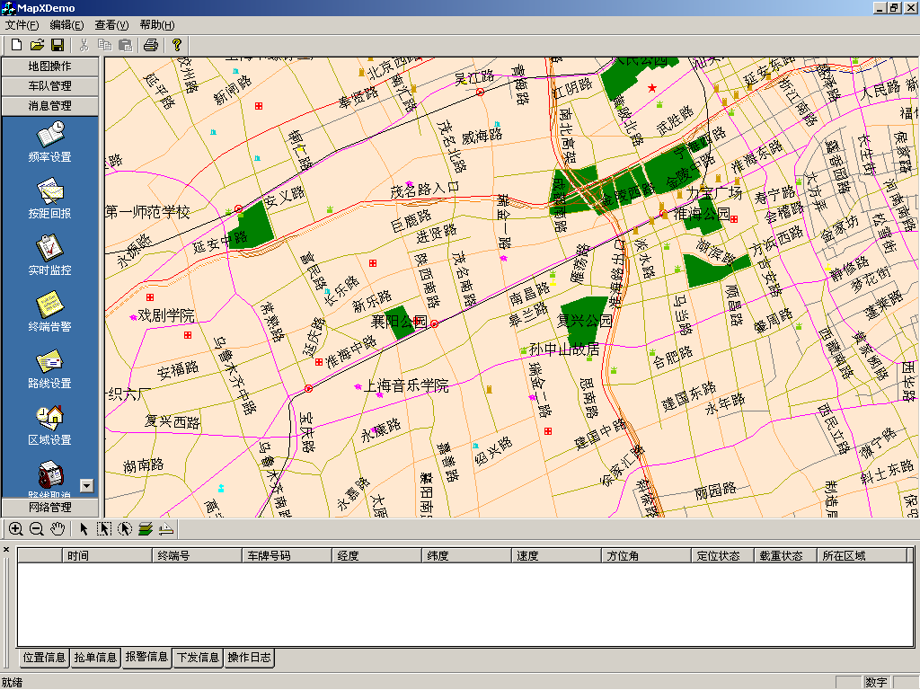Click the red star marker on the map
The height and width of the screenshot is (690, 920).
tap(652, 88)
